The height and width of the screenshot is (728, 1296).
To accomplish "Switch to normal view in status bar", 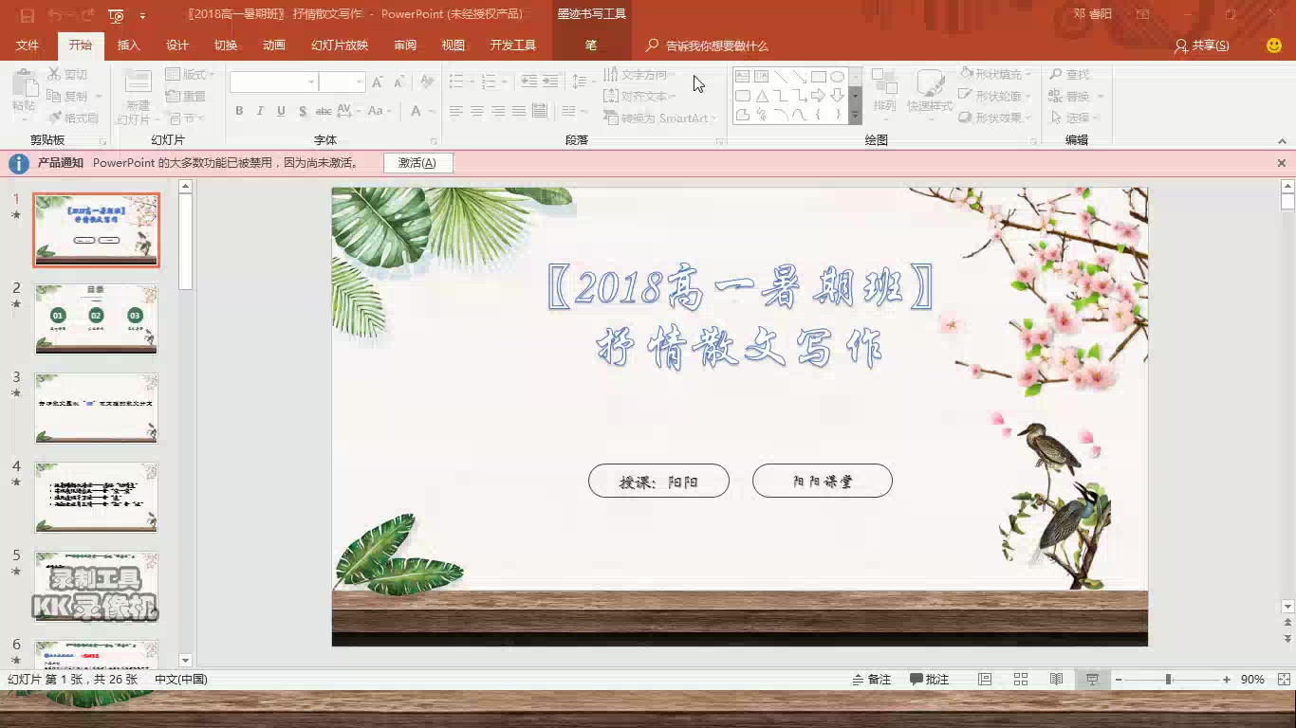I will click(x=985, y=680).
